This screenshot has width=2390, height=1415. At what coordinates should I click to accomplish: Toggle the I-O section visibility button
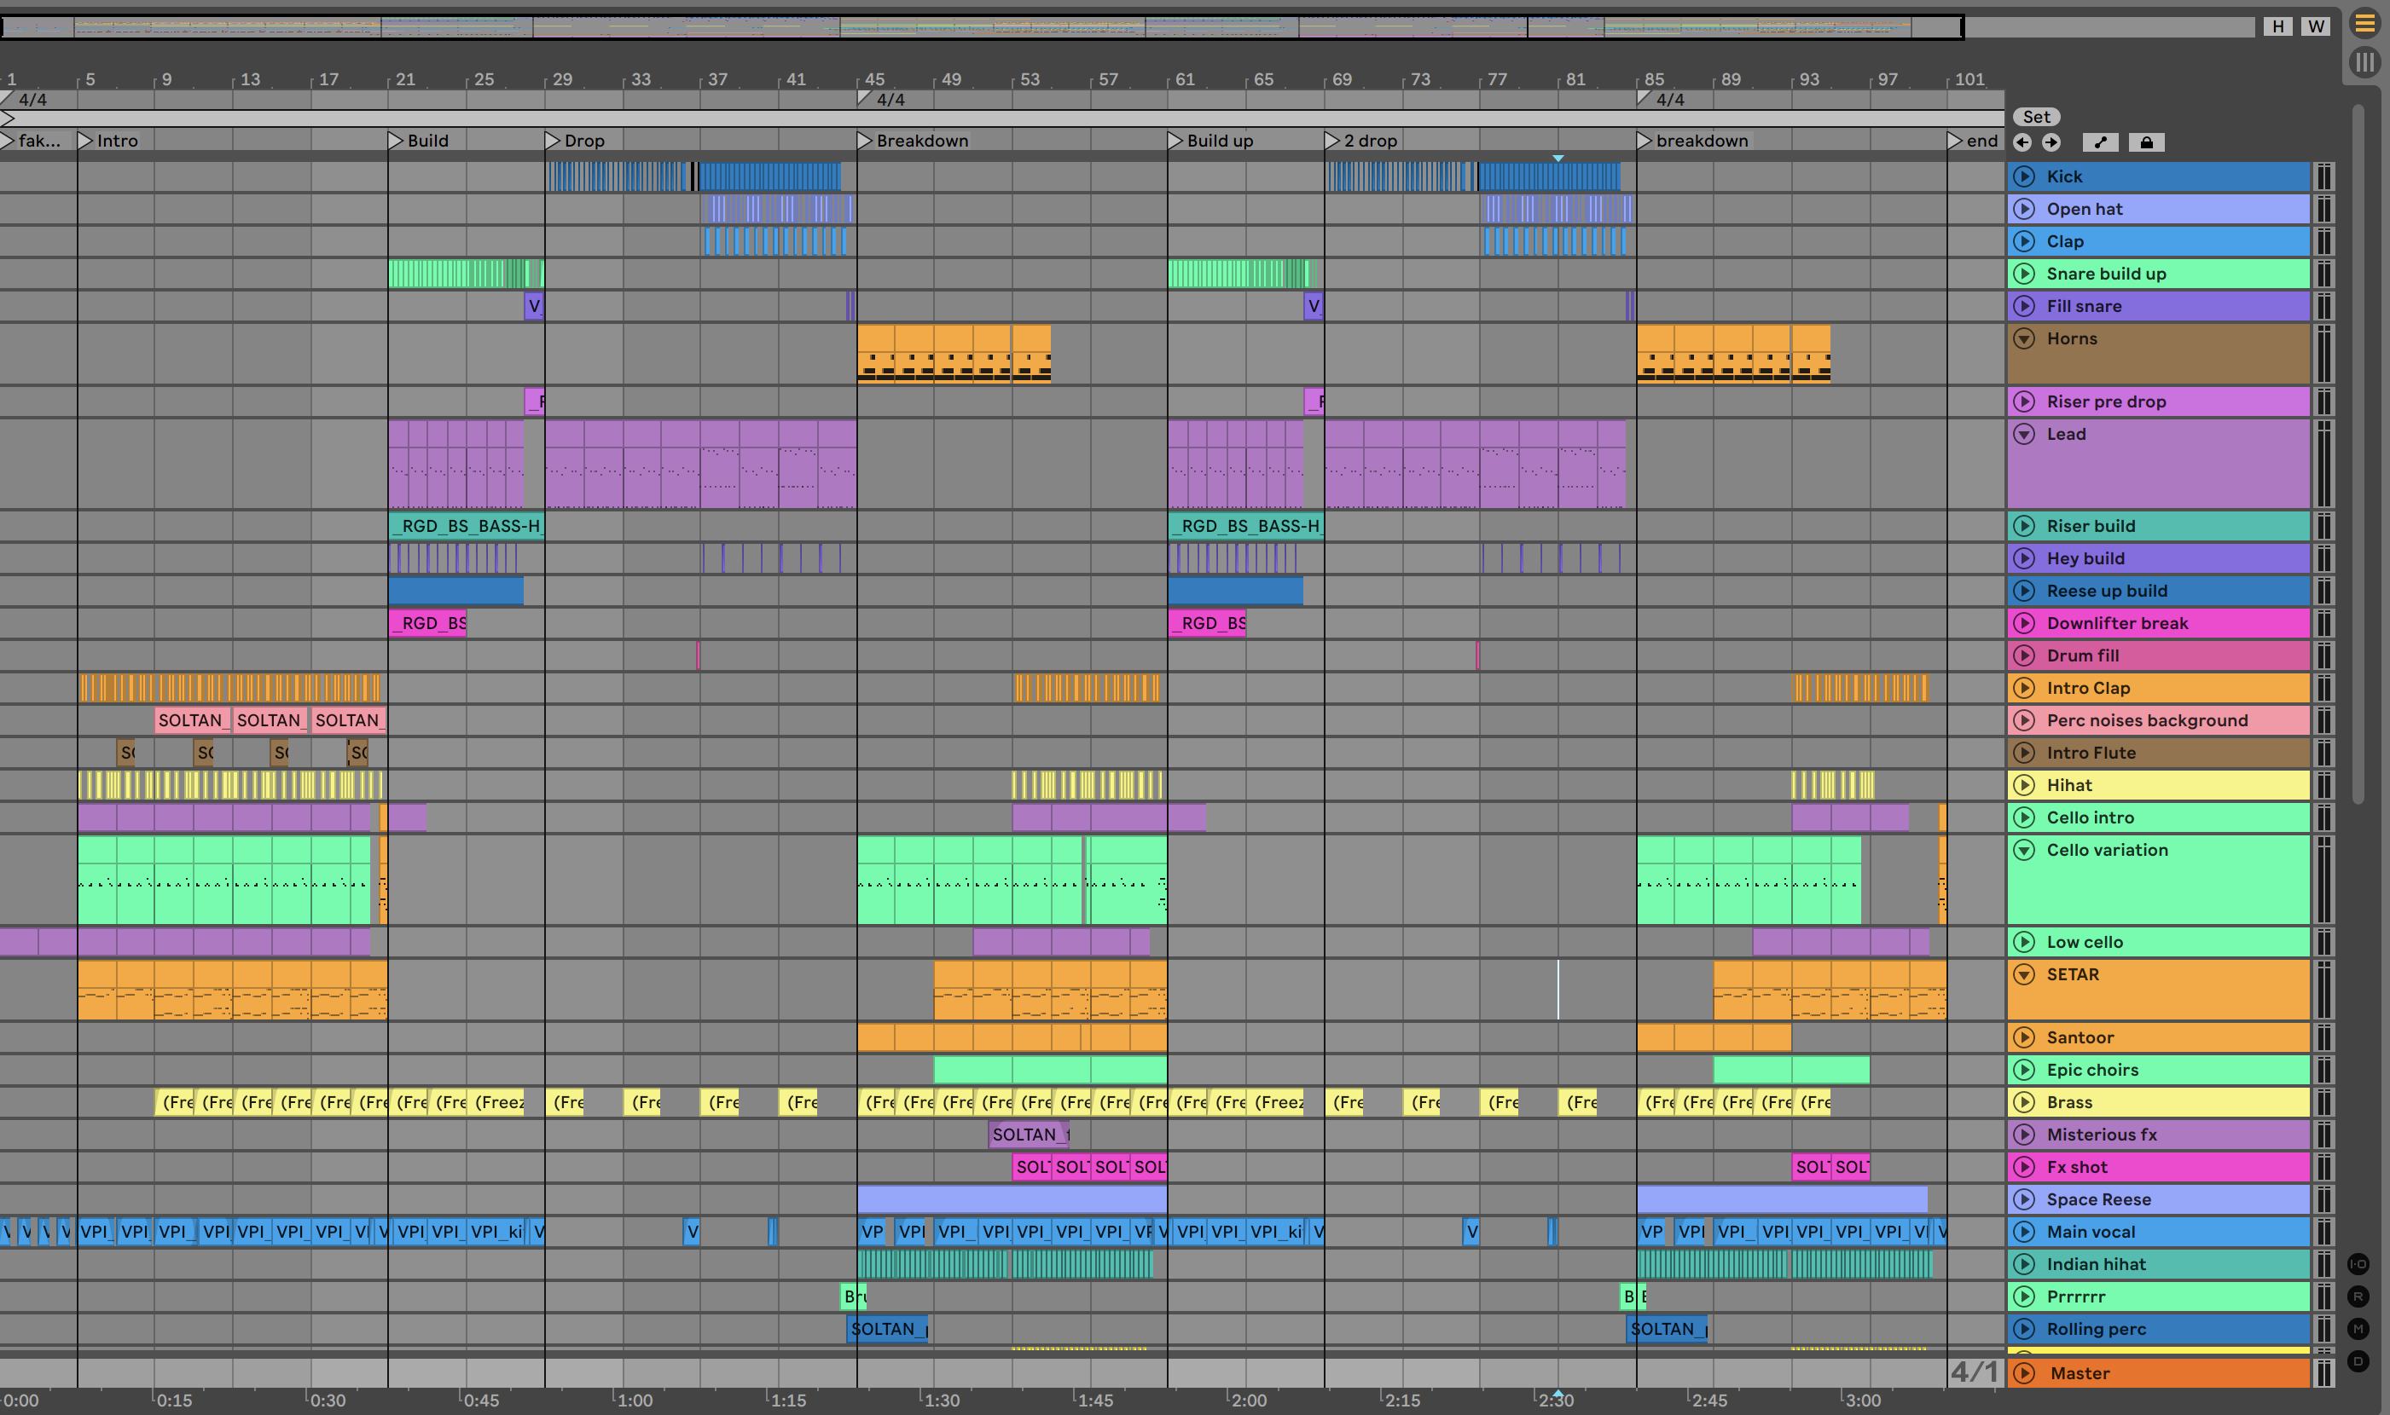click(x=2358, y=1264)
